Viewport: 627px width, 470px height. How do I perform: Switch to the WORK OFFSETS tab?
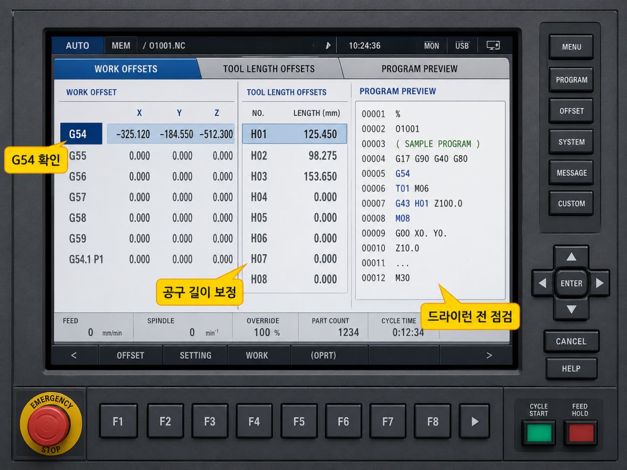pyautogui.click(x=126, y=69)
